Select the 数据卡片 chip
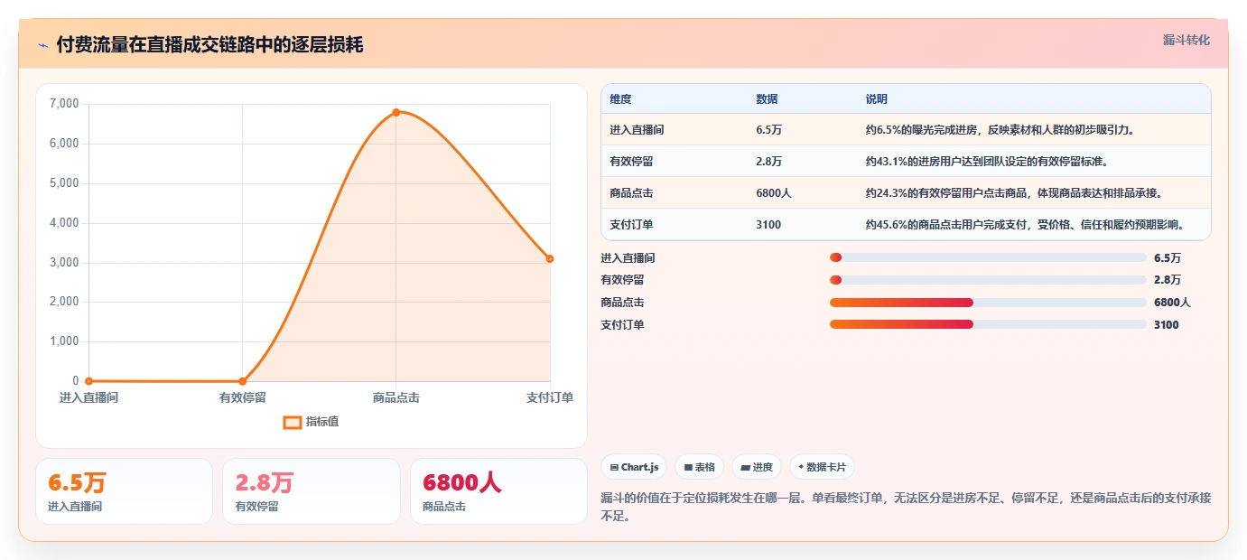 tap(822, 467)
